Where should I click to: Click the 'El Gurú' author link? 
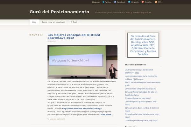point(53,41)
